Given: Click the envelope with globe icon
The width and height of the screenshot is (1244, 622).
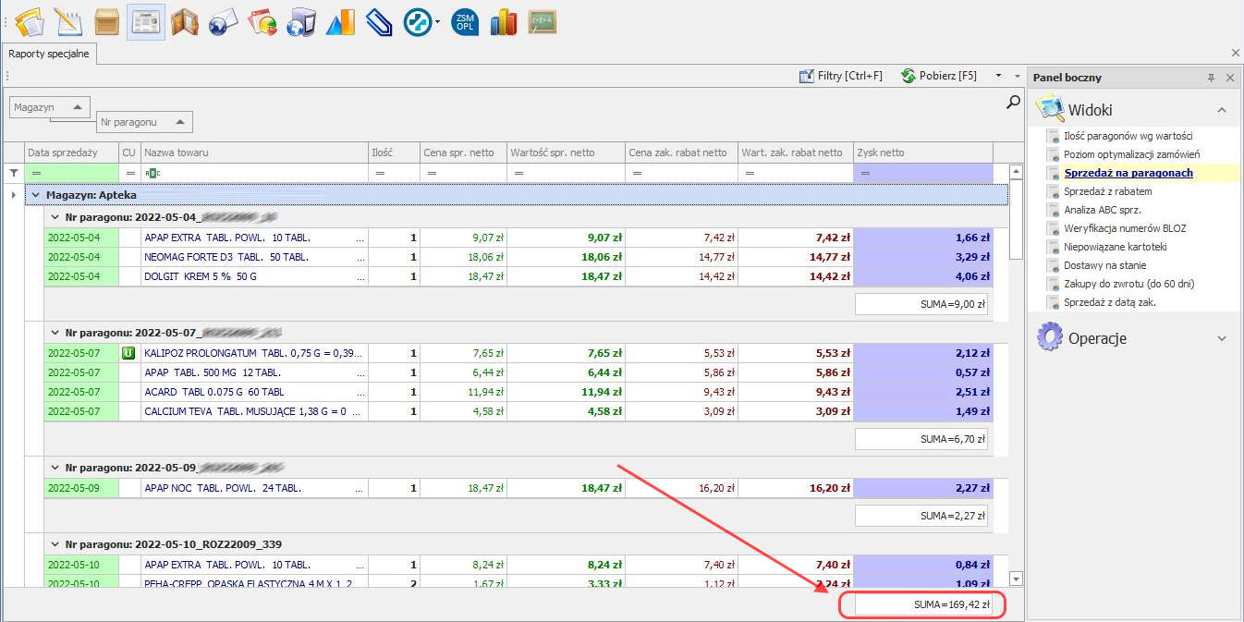Looking at the screenshot, I should point(224,21).
